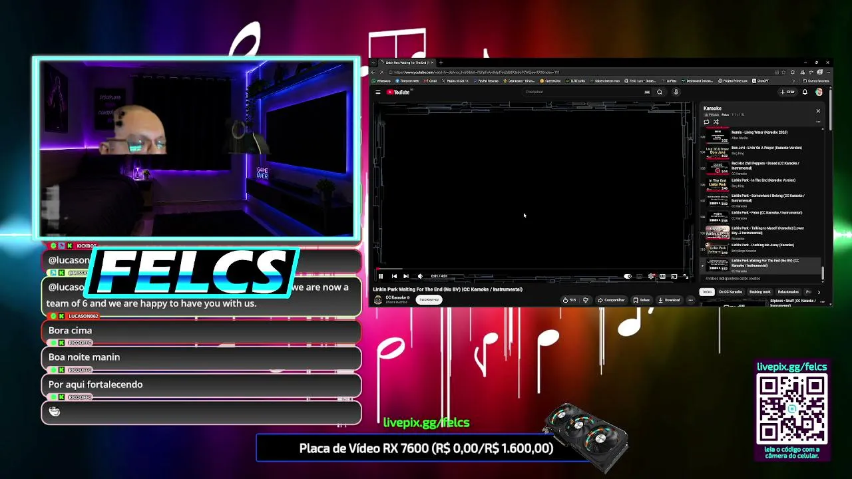Image resolution: width=852 pixels, height=479 pixels.
Task: Click the red video progress bar
Action: 532,269
